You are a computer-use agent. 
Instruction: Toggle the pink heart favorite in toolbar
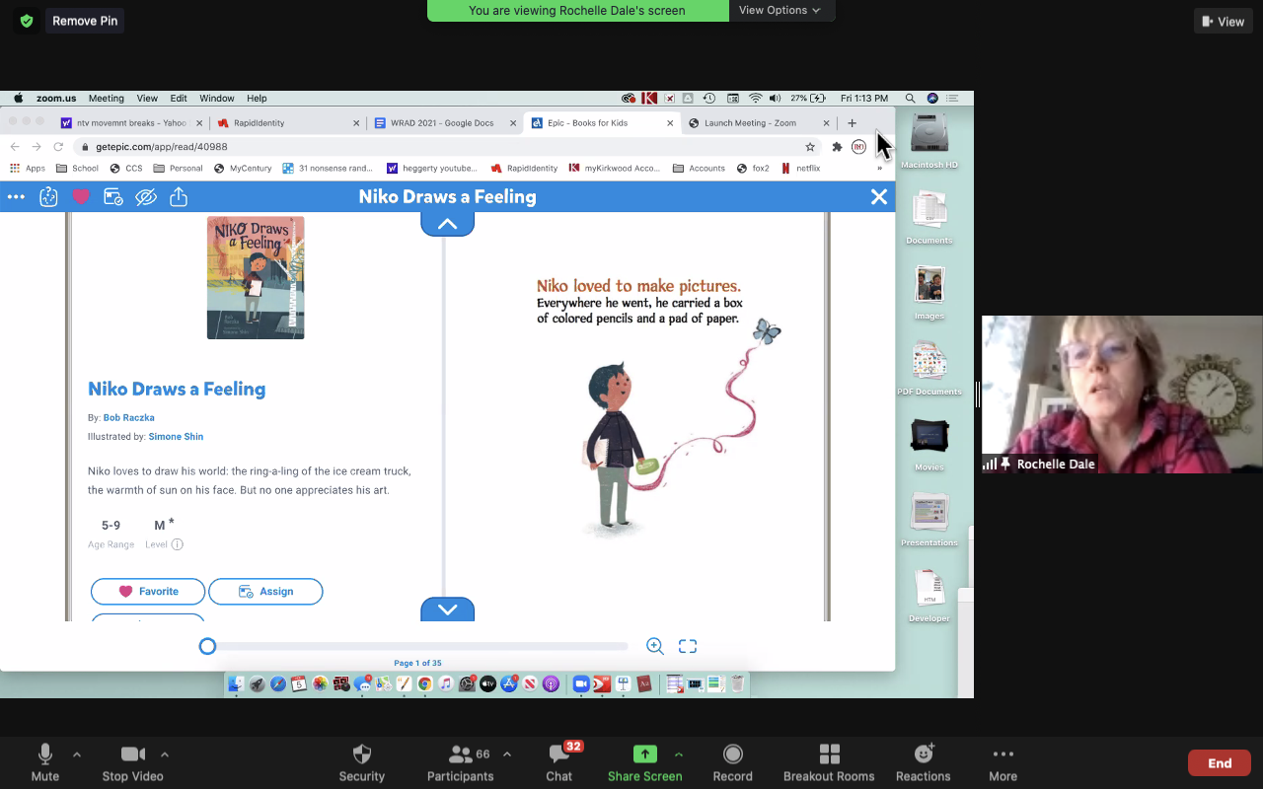(81, 197)
